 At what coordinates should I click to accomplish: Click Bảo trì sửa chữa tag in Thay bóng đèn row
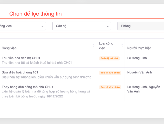click(110, 87)
